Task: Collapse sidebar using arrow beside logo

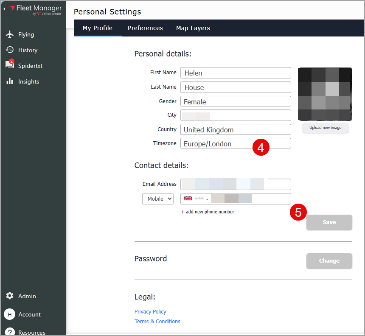Action: (4, 9)
